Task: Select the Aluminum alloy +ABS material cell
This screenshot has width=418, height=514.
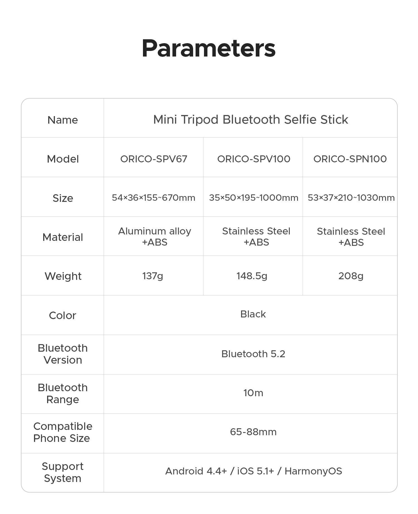Action: 155,237
